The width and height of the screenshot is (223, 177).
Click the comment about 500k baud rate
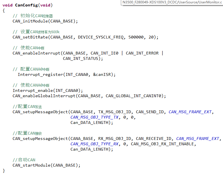pos(36,32)
